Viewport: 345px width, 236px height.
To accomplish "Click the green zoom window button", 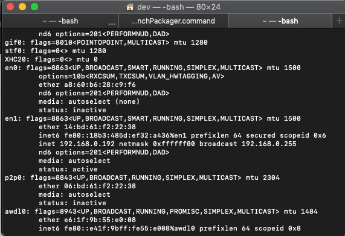I will [34, 7].
